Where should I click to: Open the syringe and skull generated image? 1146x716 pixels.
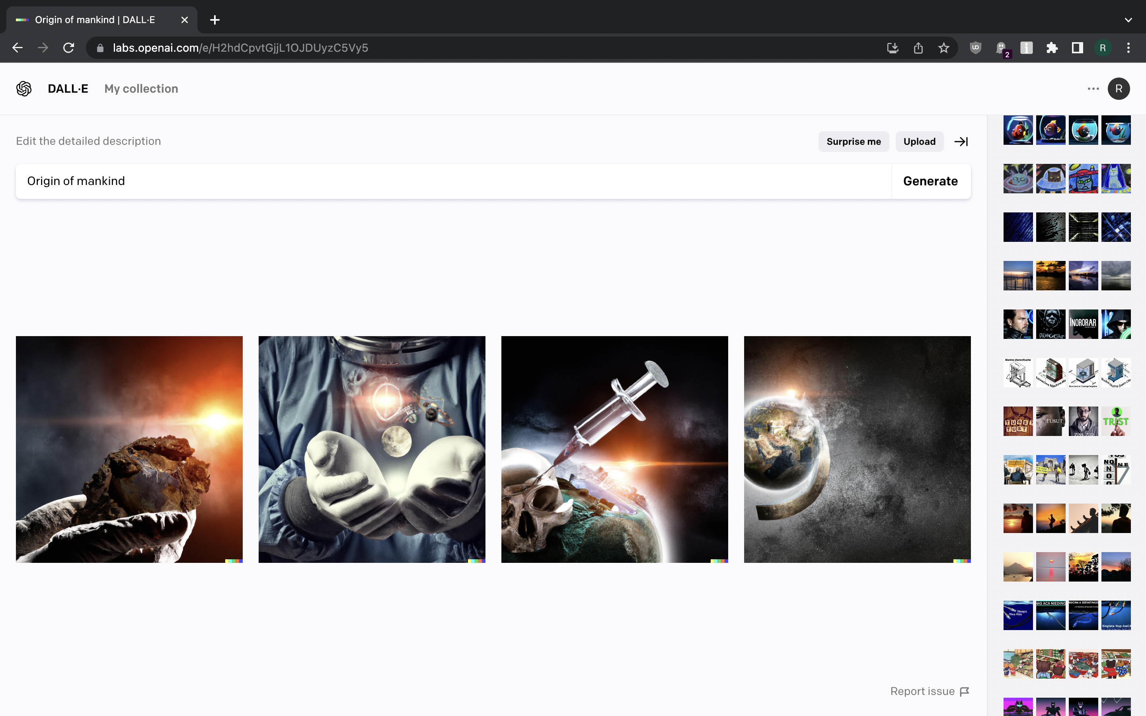(614, 449)
